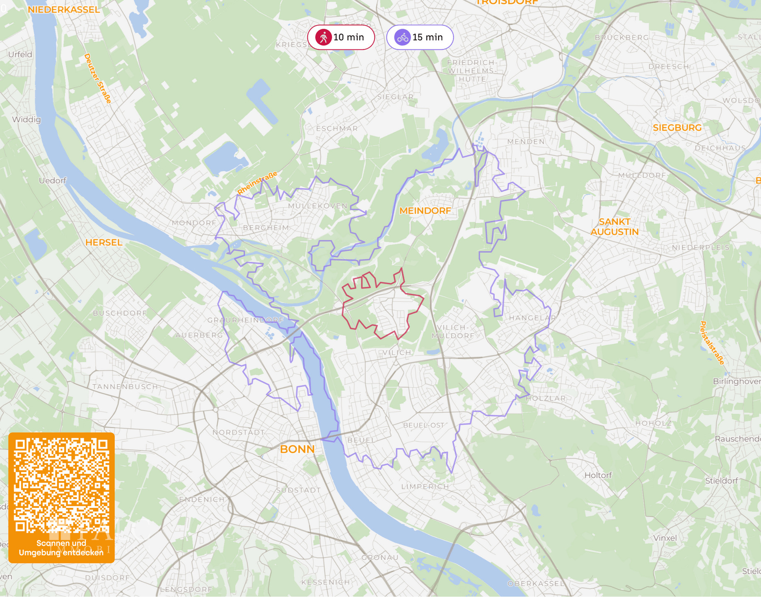Select the 'Scannen und Umgebung entdecken' text
This screenshot has width=761, height=597.
[x=61, y=548]
